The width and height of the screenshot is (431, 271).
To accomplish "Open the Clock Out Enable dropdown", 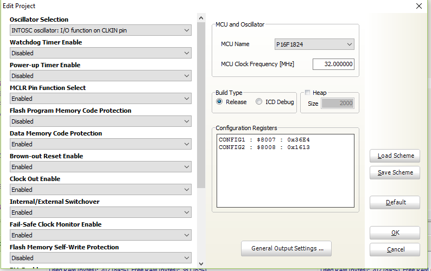I will pyautogui.click(x=100, y=190).
